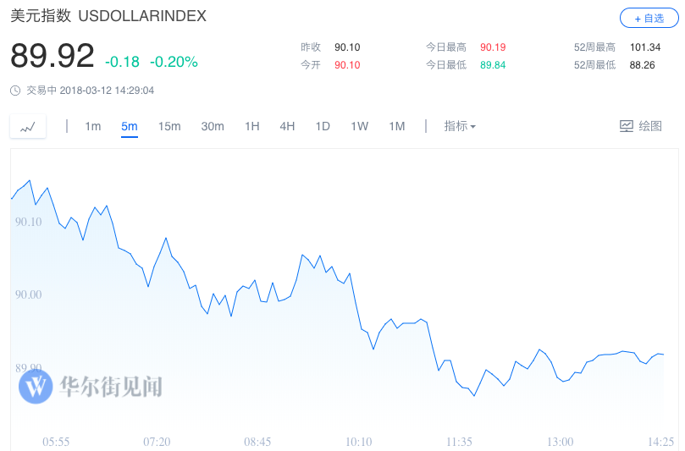
Task: Select the 1m timeframe
Action: pos(92,126)
